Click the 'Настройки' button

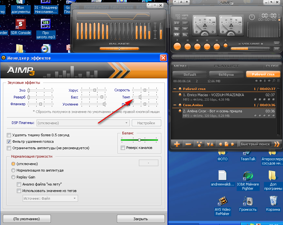pyautogui.click(x=146, y=123)
